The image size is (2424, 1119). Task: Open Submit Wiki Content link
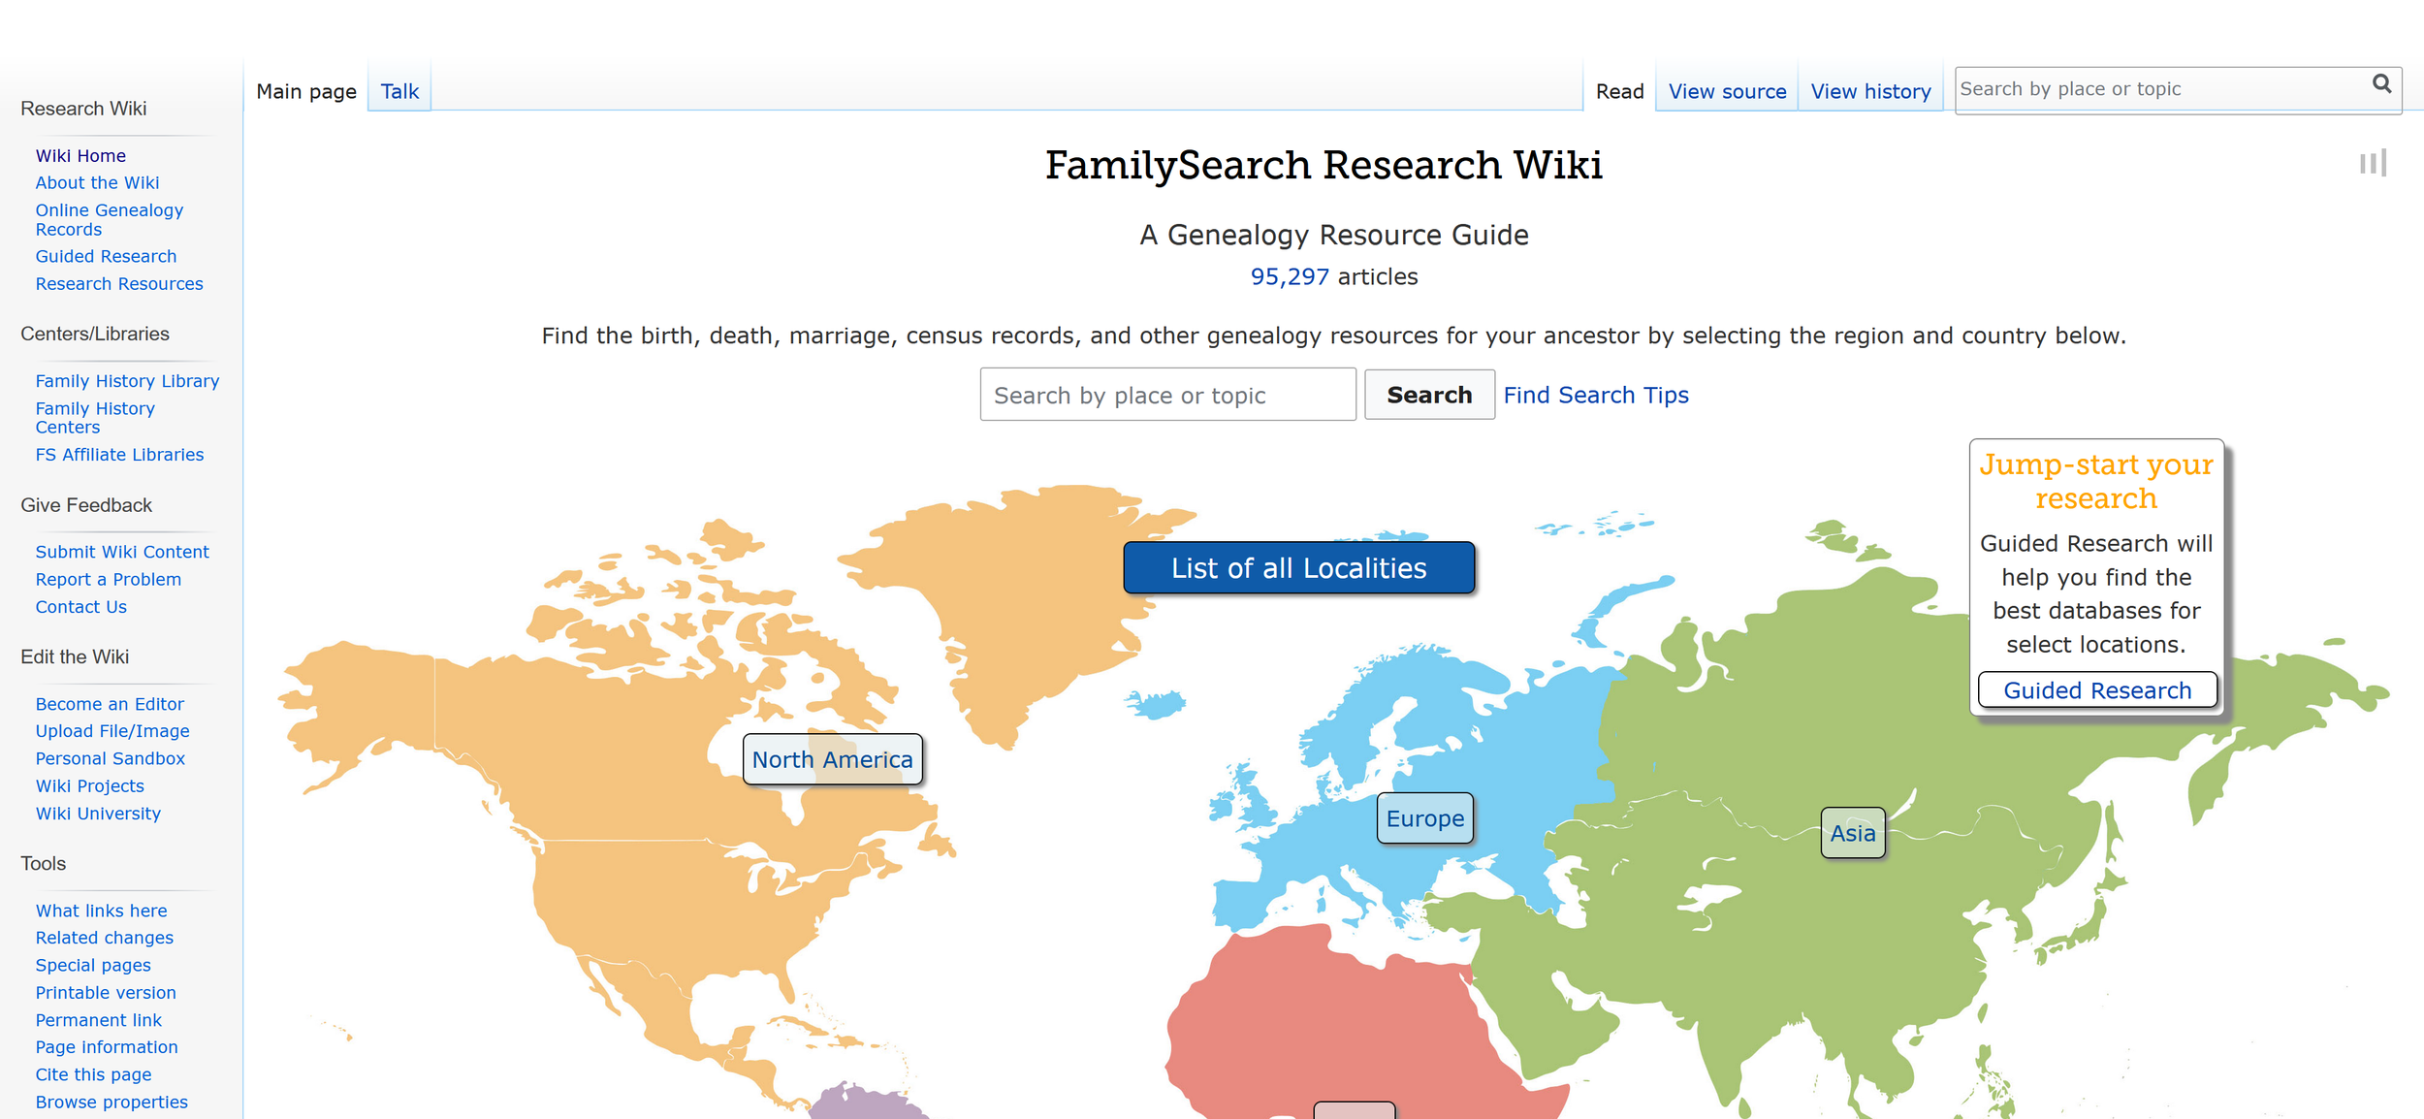coord(122,552)
